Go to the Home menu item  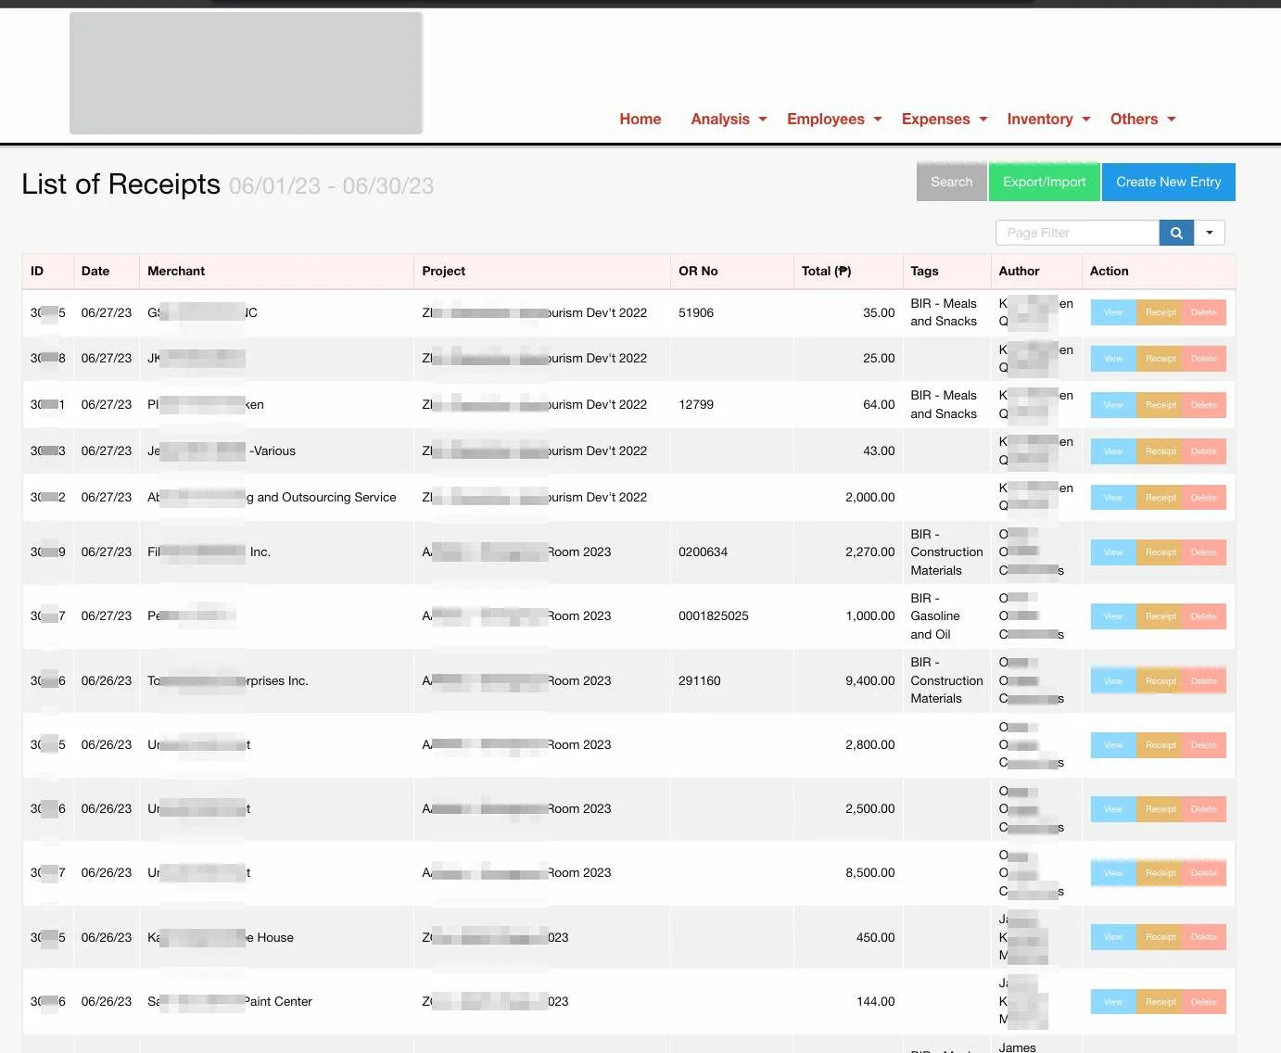(640, 119)
